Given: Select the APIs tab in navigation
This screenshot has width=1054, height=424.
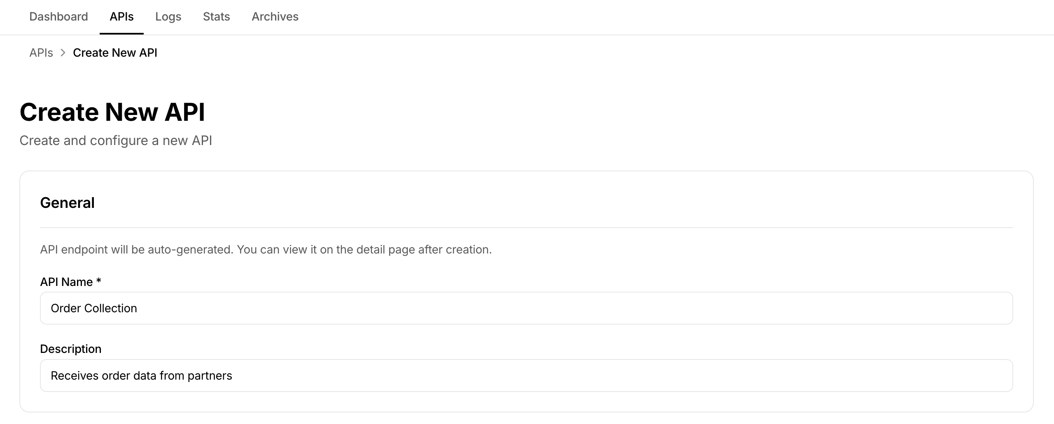Looking at the screenshot, I should [121, 16].
